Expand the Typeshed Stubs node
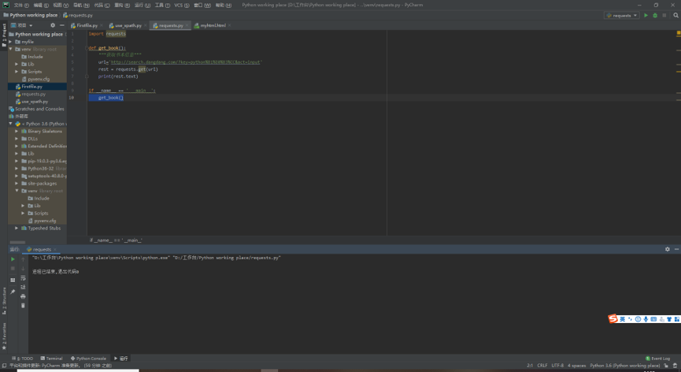The image size is (681, 372). (17, 228)
